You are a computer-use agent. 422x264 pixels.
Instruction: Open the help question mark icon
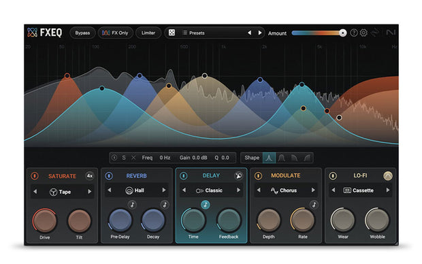[354, 33]
